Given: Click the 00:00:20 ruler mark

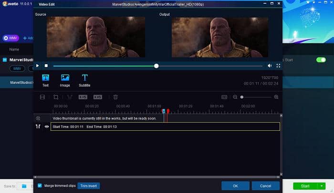Looking at the screenshot, I should [92, 106].
